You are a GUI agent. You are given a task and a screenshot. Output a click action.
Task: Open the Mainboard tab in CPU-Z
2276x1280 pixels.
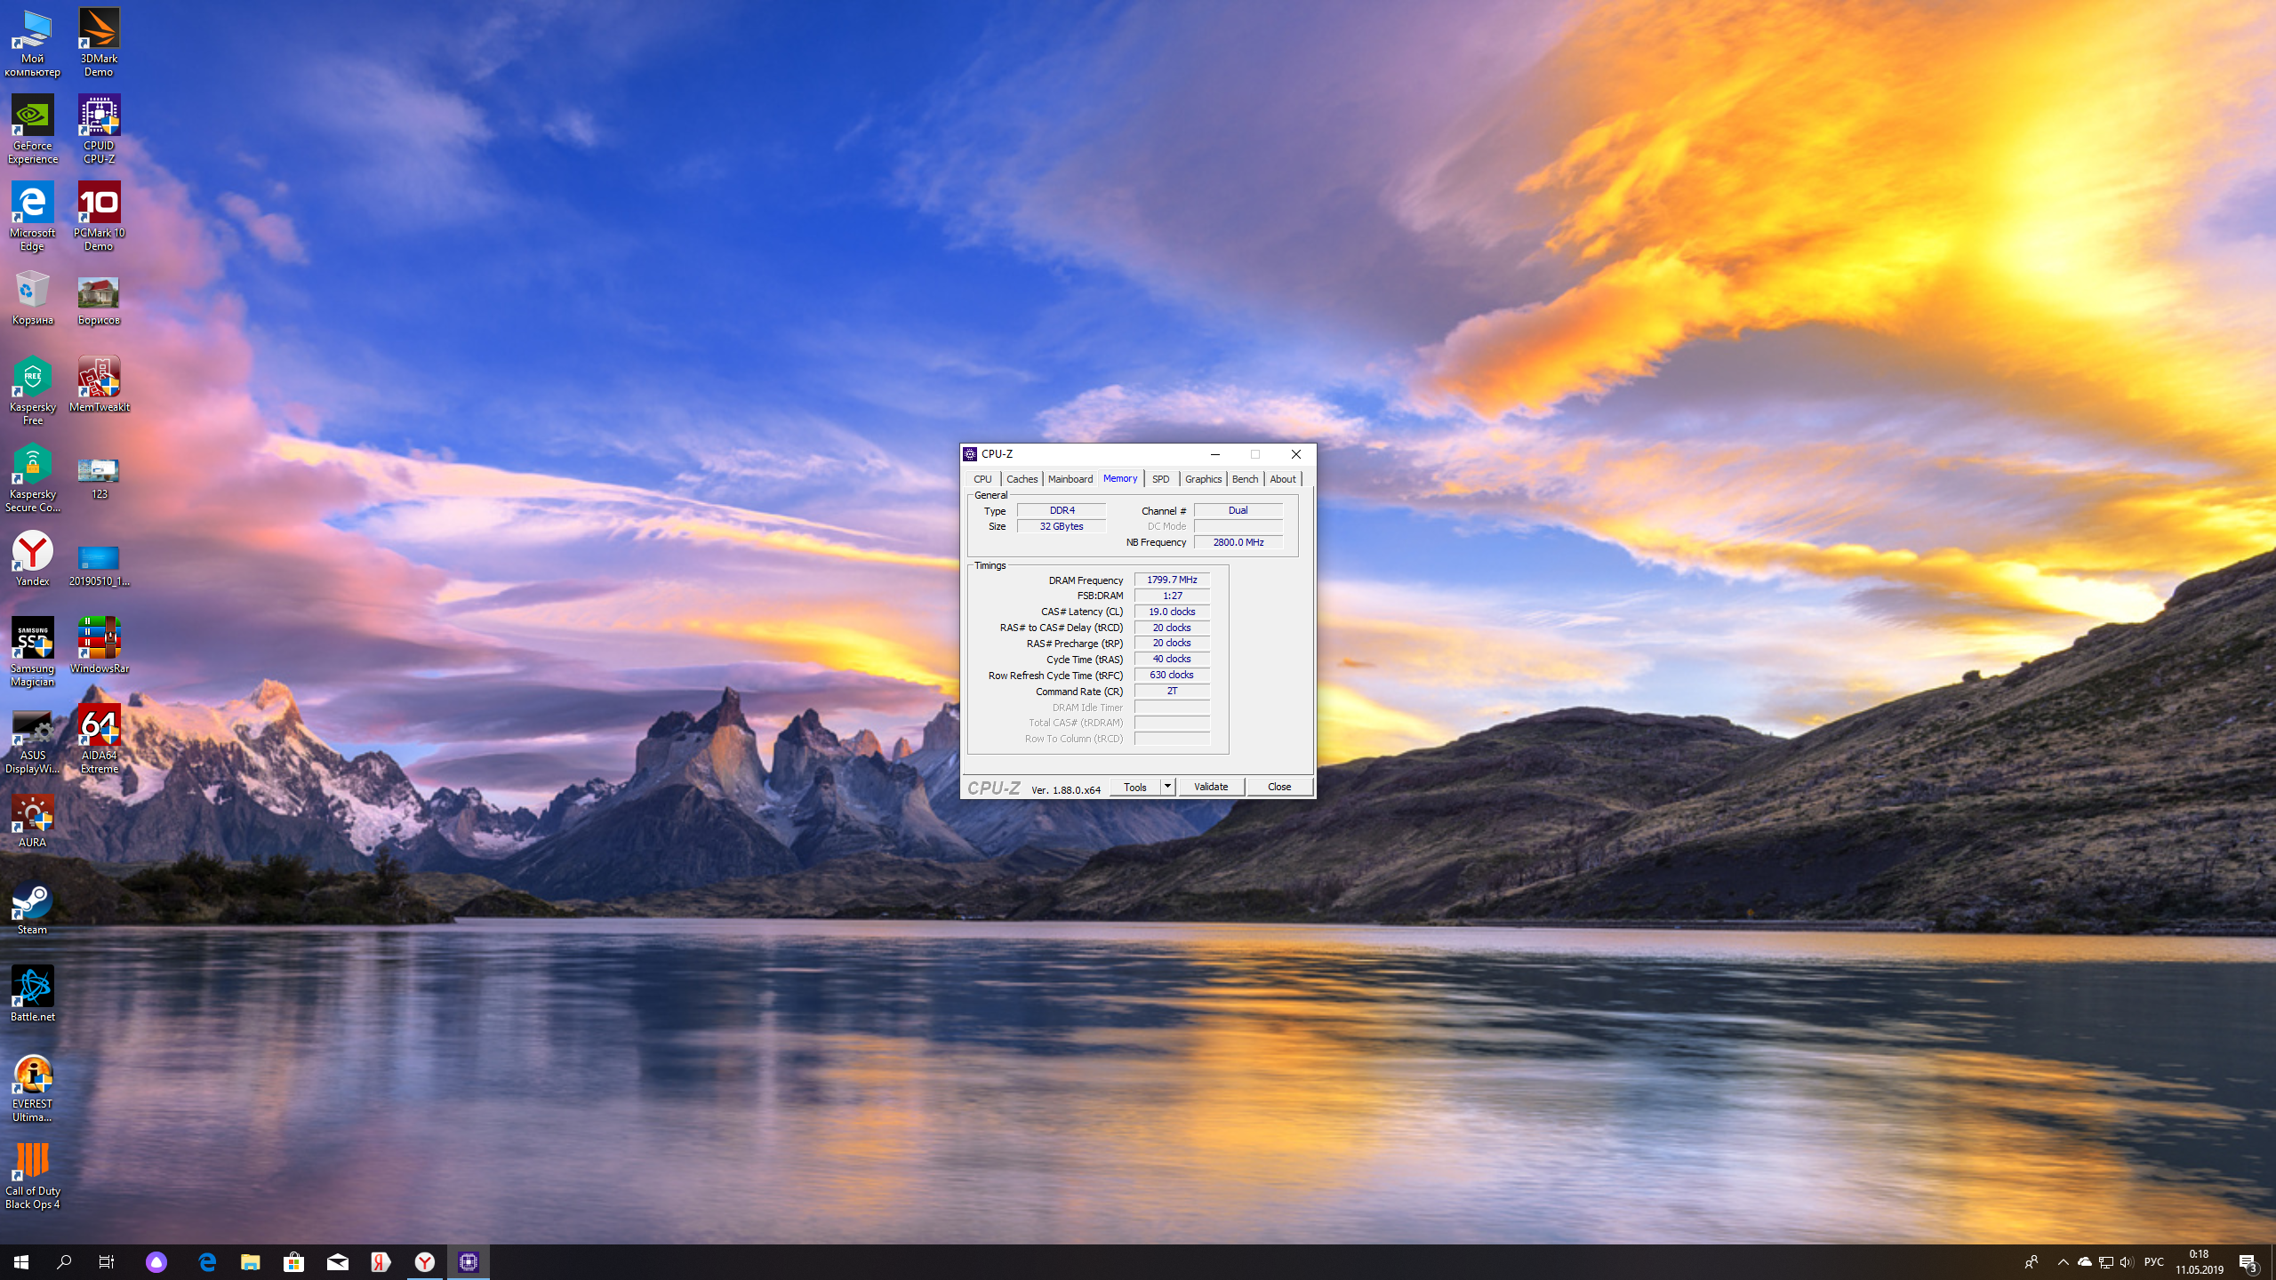tap(1070, 479)
